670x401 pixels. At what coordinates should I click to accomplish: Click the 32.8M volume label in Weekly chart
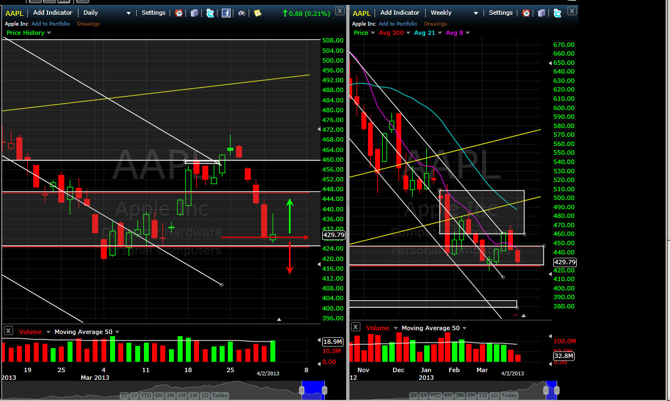(x=565, y=356)
